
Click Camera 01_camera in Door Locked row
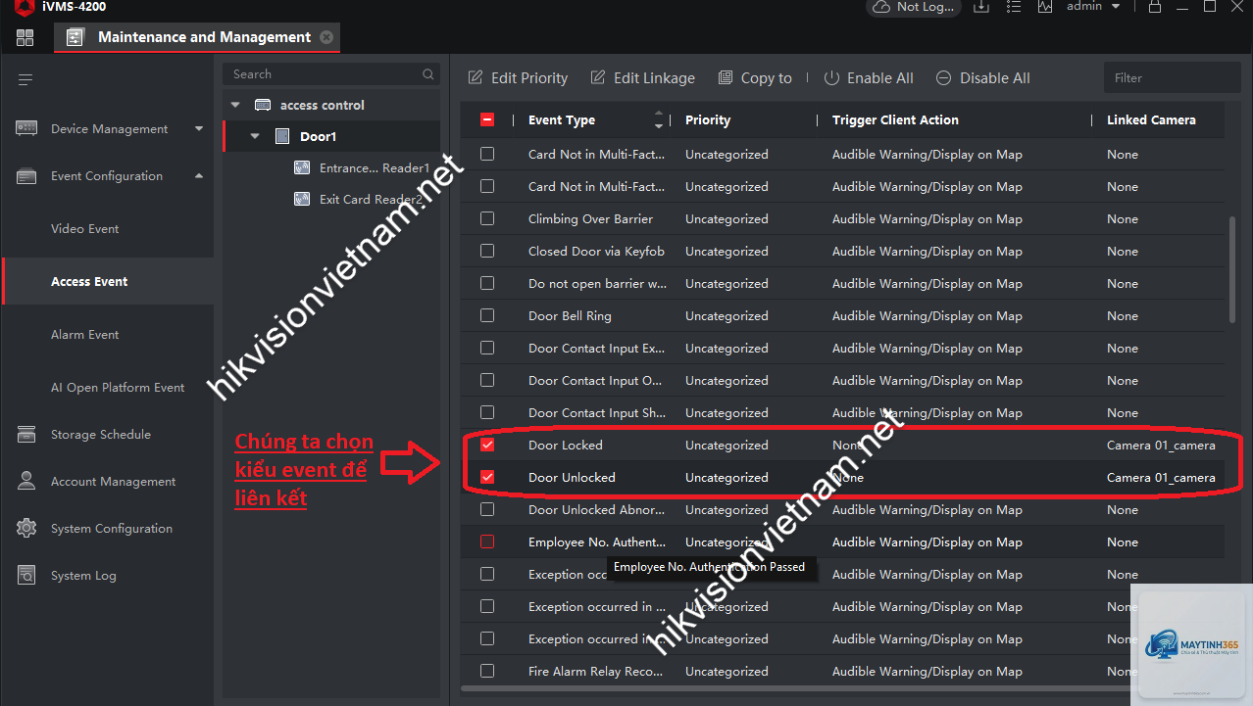(x=1161, y=446)
